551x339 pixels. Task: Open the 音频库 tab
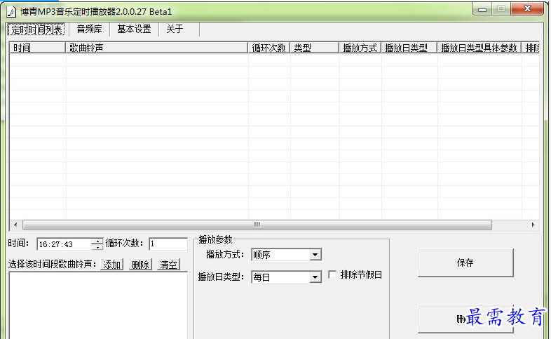tap(89, 29)
